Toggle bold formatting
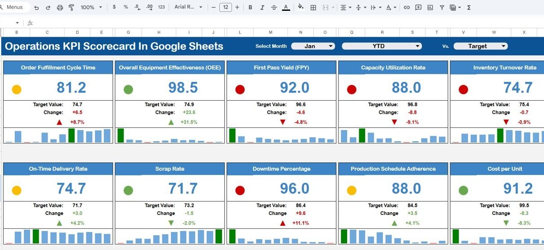This screenshot has width=544, height=250. pyautogui.click(x=250, y=8)
